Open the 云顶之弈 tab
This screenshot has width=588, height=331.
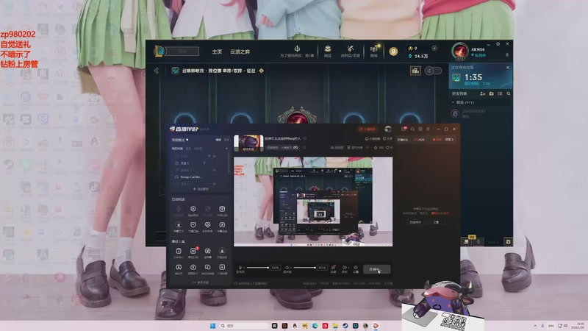tap(240, 51)
